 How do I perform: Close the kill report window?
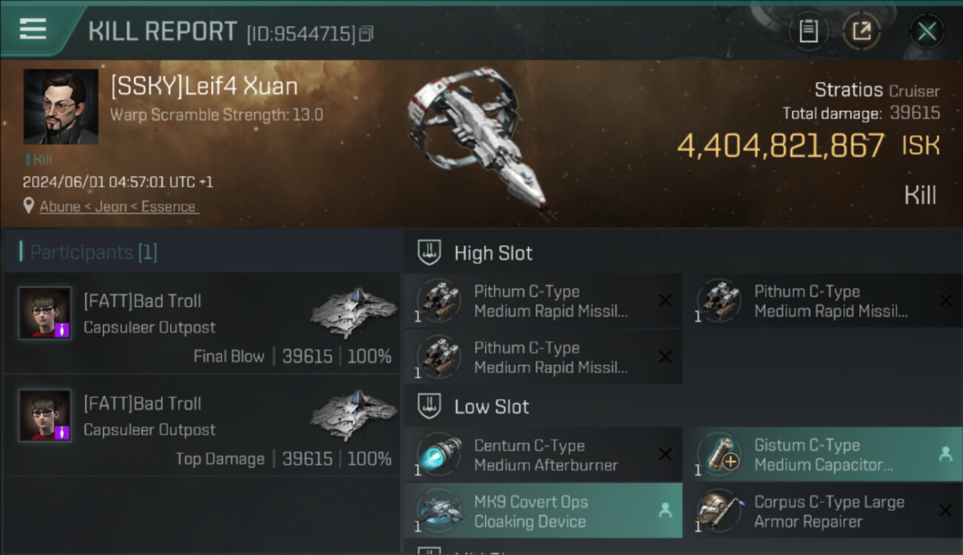coord(927,31)
